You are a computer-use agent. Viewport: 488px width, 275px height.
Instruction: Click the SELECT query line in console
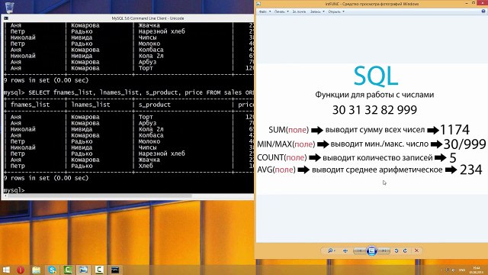coord(128,92)
